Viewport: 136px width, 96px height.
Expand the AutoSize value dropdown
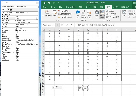point(37,18)
